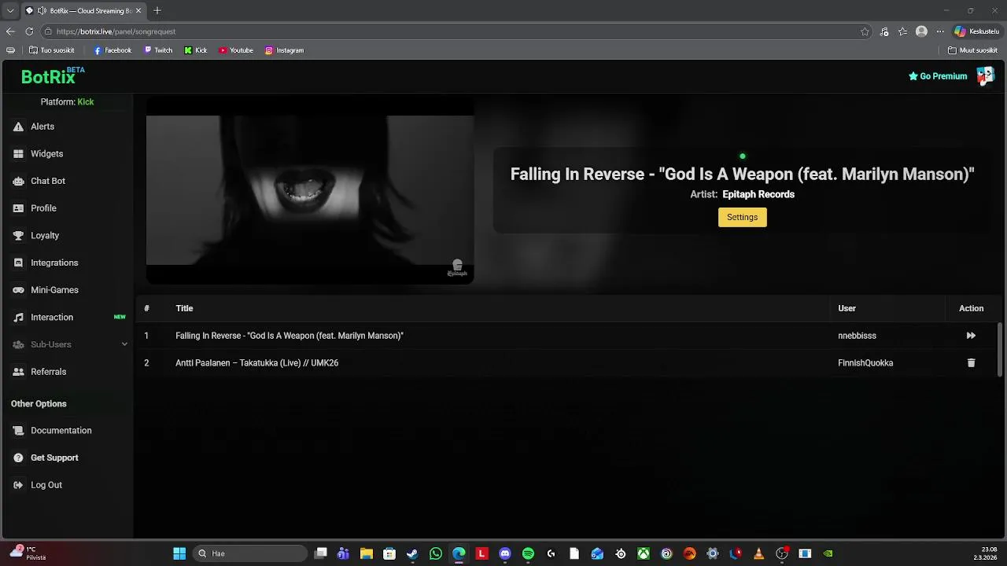
Task: Open the tab search dropdown arrow
Action: coord(10,11)
